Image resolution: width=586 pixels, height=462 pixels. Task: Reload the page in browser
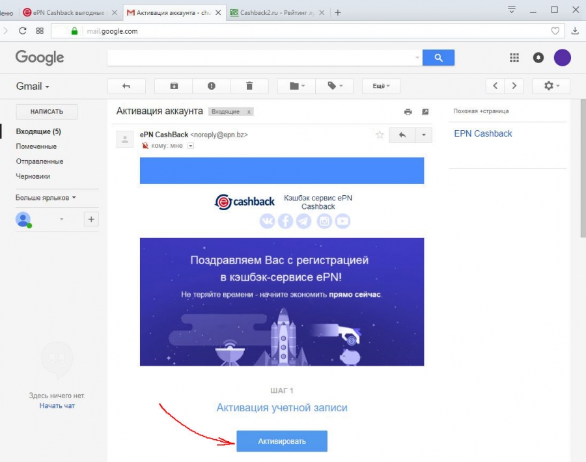tap(22, 31)
